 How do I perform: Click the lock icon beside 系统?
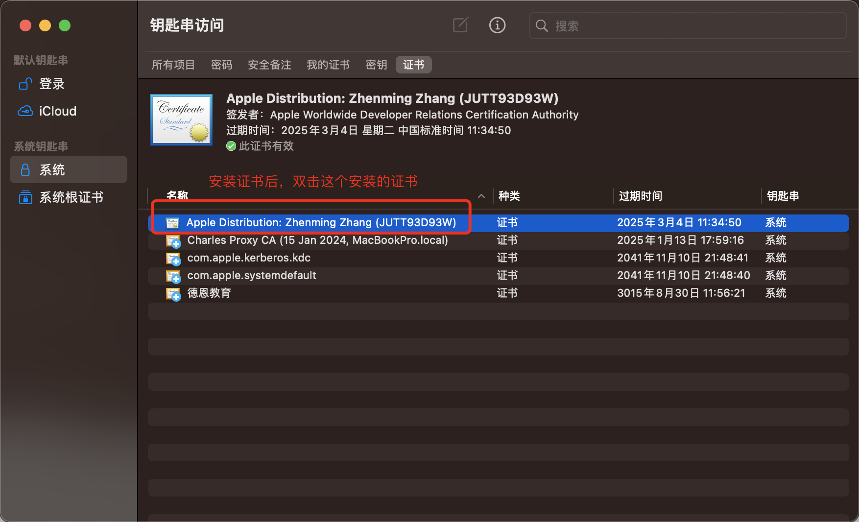tap(25, 170)
